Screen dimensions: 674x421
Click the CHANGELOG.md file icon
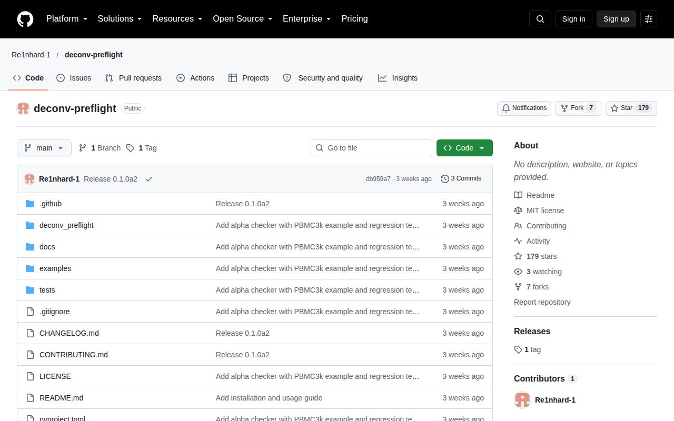pos(30,333)
